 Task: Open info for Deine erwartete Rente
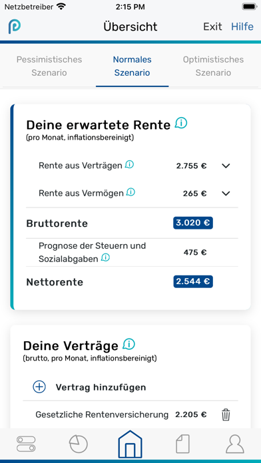181,123
